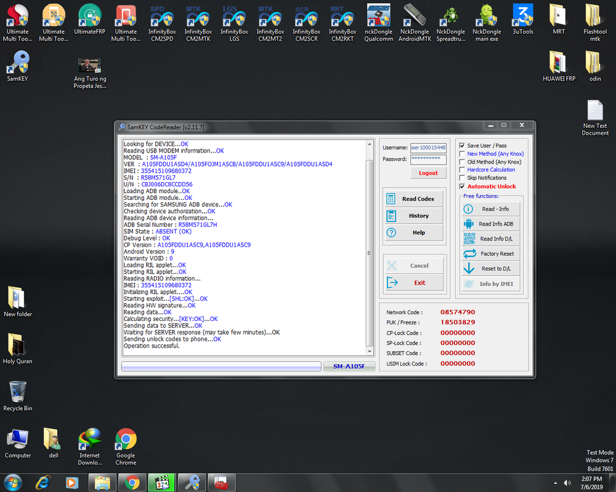The height and width of the screenshot is (492, 616).
Task: Click the Username input field
Action: [x=428, y=148]
